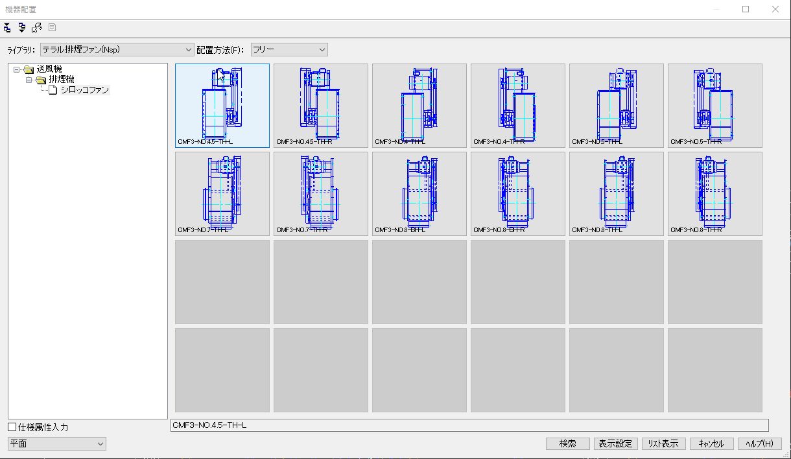Select the CMF3-NO.7-TH-L fan thumbnail

pyautogui.click(x=222, y=194)
